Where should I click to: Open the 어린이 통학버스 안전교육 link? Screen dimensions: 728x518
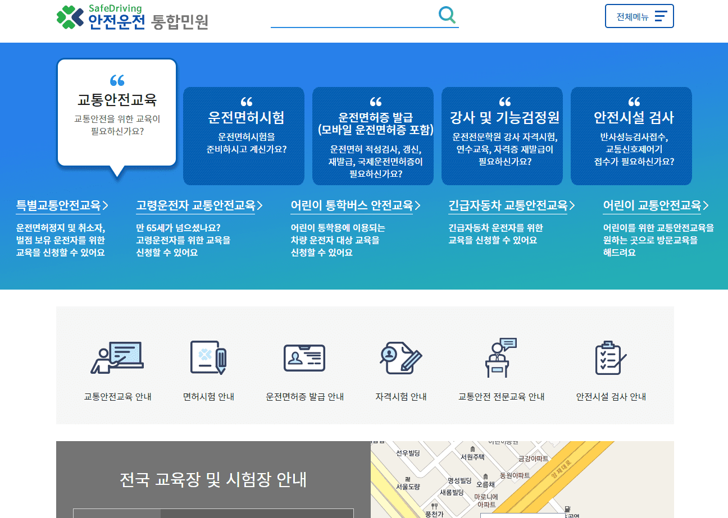point(354,205)
